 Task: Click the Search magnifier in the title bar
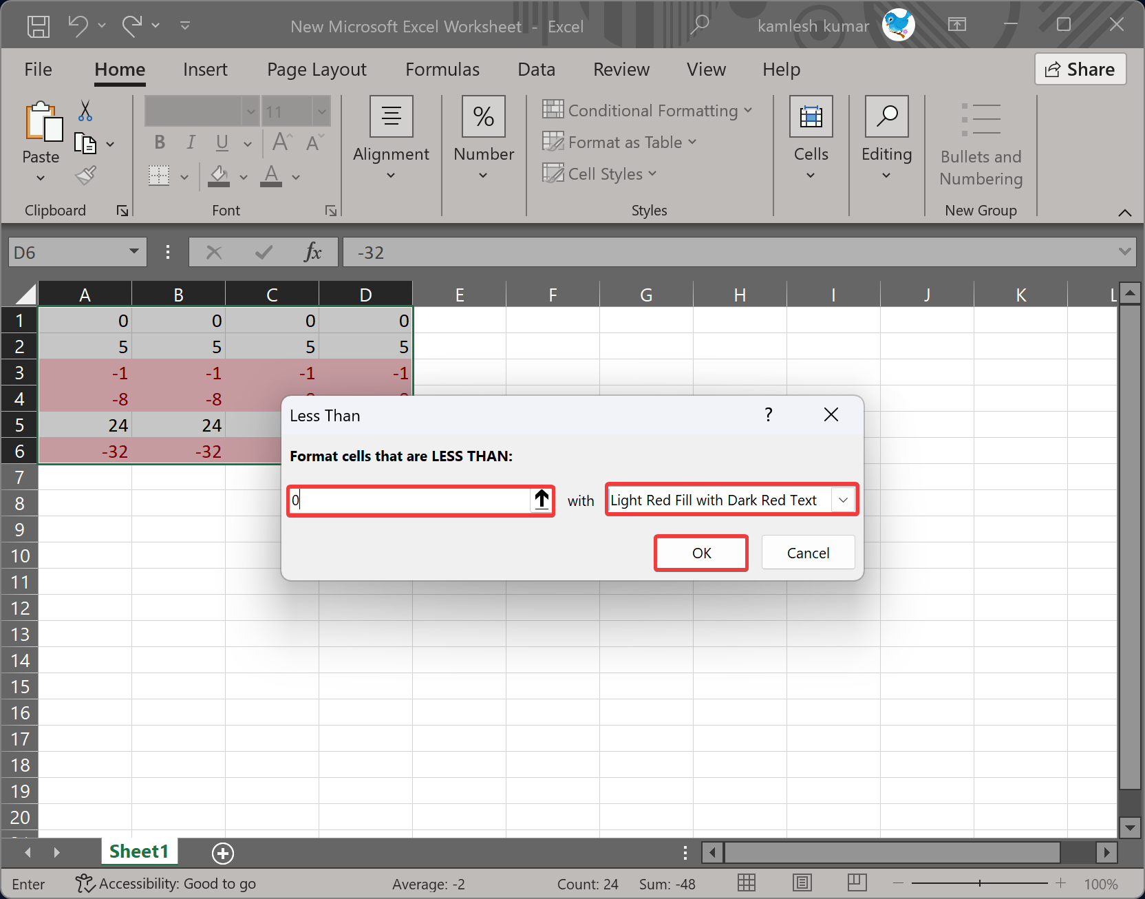coord(700,25)
